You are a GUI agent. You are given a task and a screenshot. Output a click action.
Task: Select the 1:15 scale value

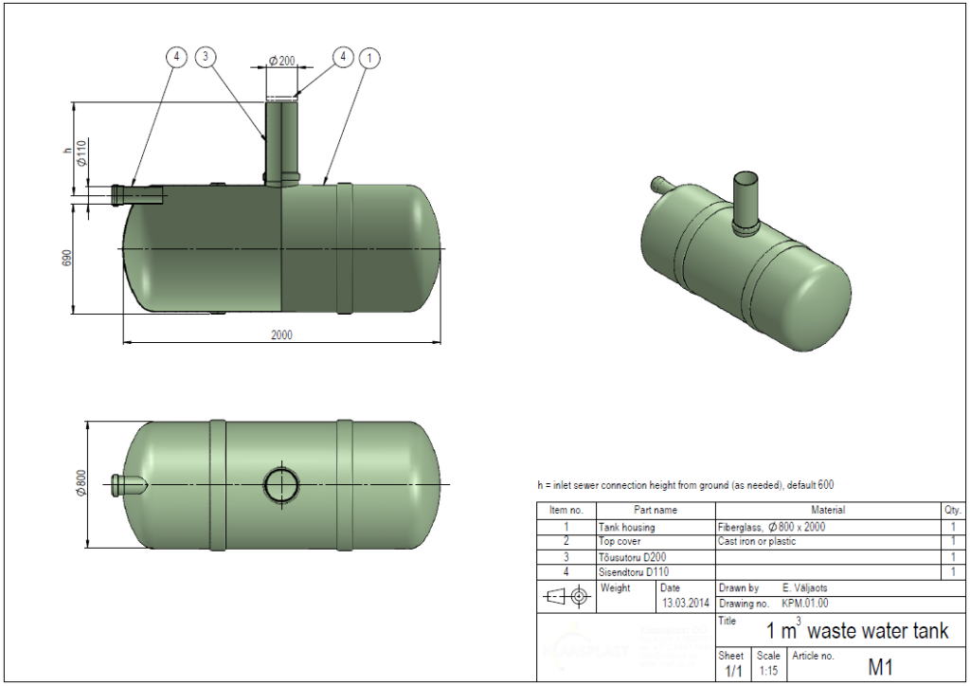[768, 671]
